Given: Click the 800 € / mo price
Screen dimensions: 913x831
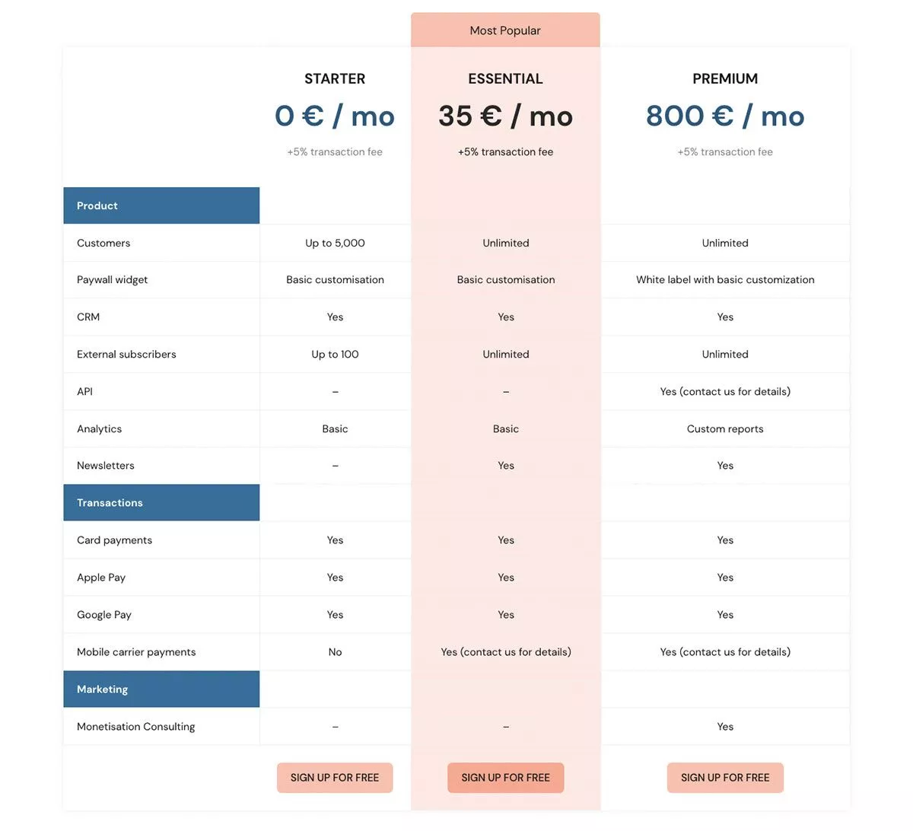Looking at the screenshot, I should click(725, 116).
